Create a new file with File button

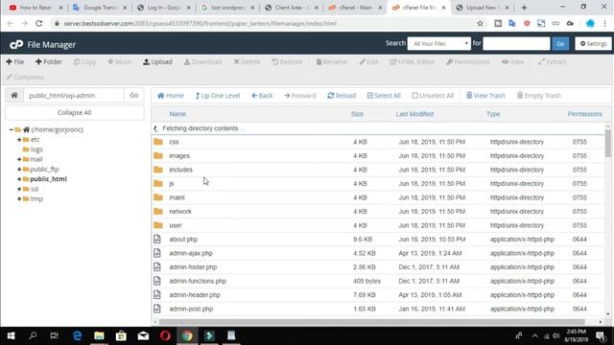point(15,61)
